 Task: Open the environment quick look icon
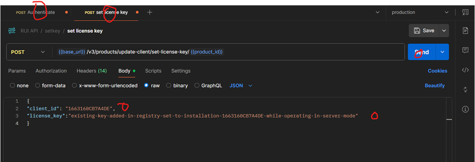click(x=465, y=12)
